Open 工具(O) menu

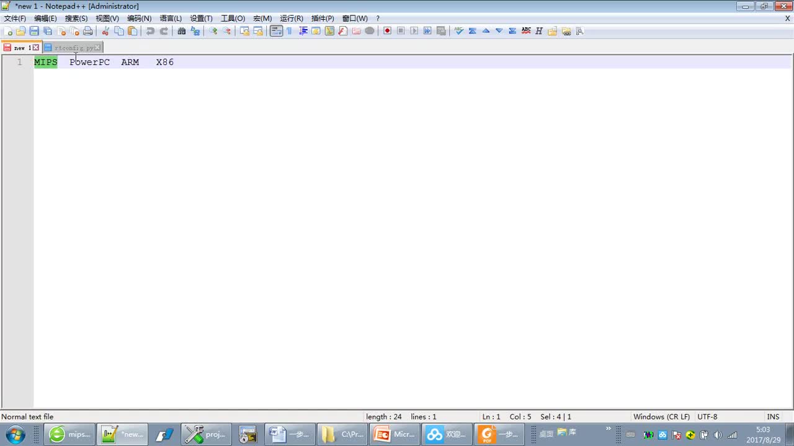233,19
